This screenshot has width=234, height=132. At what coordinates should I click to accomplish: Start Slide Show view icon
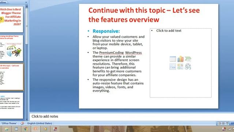(x=227, y=123)
